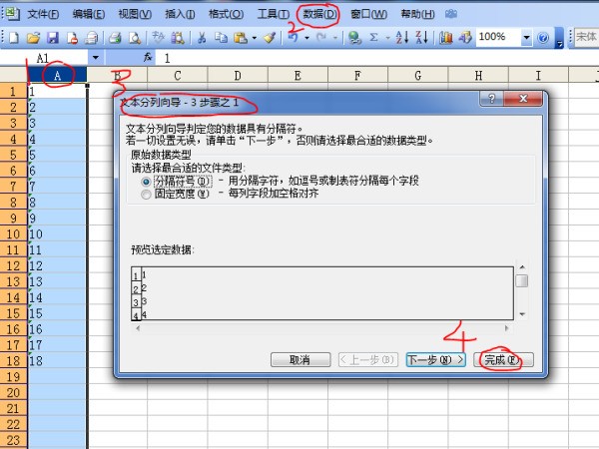This screenshot has height=449, width=599.
Task: Click the AutoSum sigma icon
Action: pos(374,38)
